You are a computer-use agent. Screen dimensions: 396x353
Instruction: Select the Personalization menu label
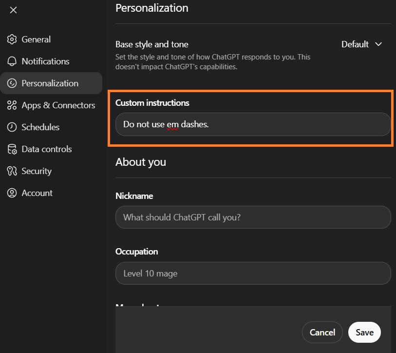pos(50,83)
